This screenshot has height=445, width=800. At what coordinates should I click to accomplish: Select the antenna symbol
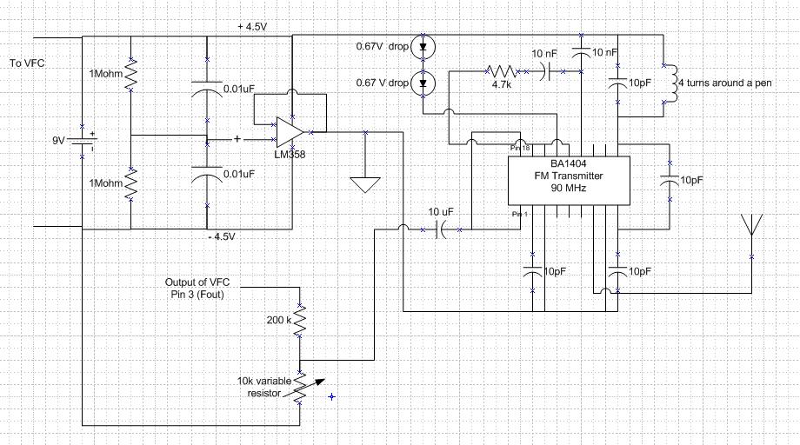click(x=751, y=225)
